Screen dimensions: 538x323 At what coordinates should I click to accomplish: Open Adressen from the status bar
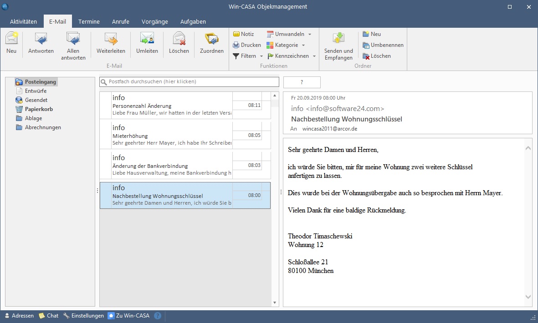(19, 316)
